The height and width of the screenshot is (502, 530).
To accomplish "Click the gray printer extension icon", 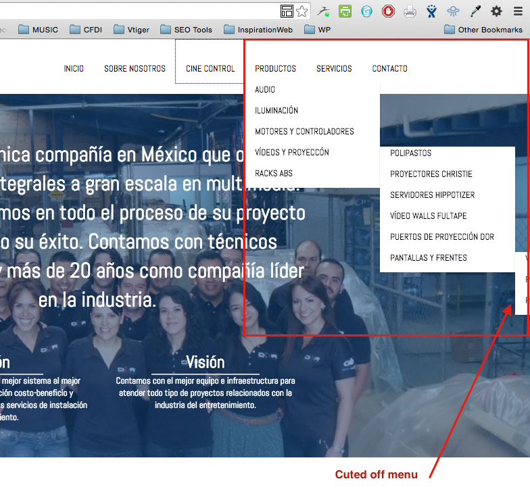I will (410, 11).
